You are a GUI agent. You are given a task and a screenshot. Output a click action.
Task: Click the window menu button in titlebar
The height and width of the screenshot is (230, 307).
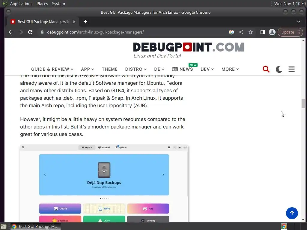pyautogui.click(x=8, y=12)
